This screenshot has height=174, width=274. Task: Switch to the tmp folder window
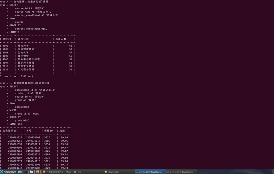coord(78,172)
